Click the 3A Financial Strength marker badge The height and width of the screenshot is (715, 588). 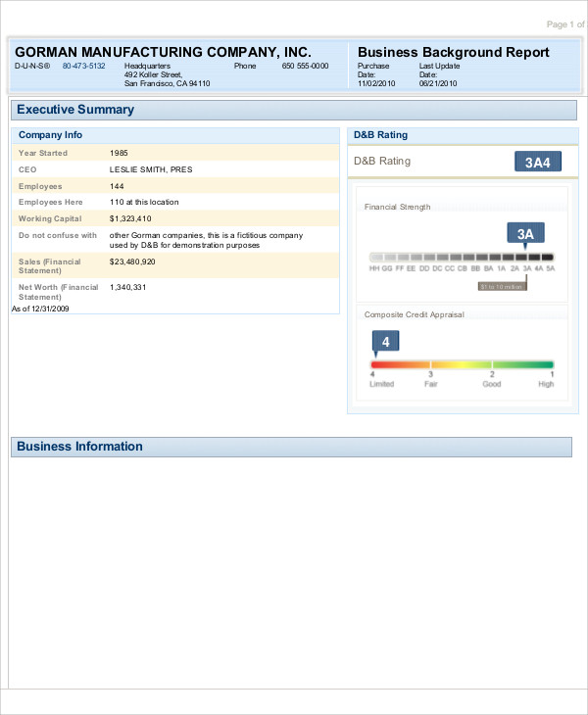(525, 234)
